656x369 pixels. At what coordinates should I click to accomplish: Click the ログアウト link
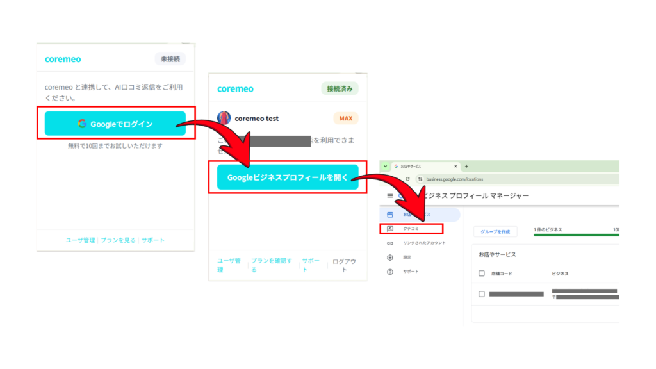point(344,265)
